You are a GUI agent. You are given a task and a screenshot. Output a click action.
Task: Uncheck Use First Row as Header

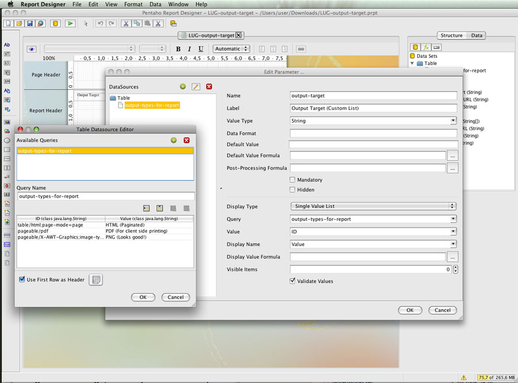tap(22, 280)
